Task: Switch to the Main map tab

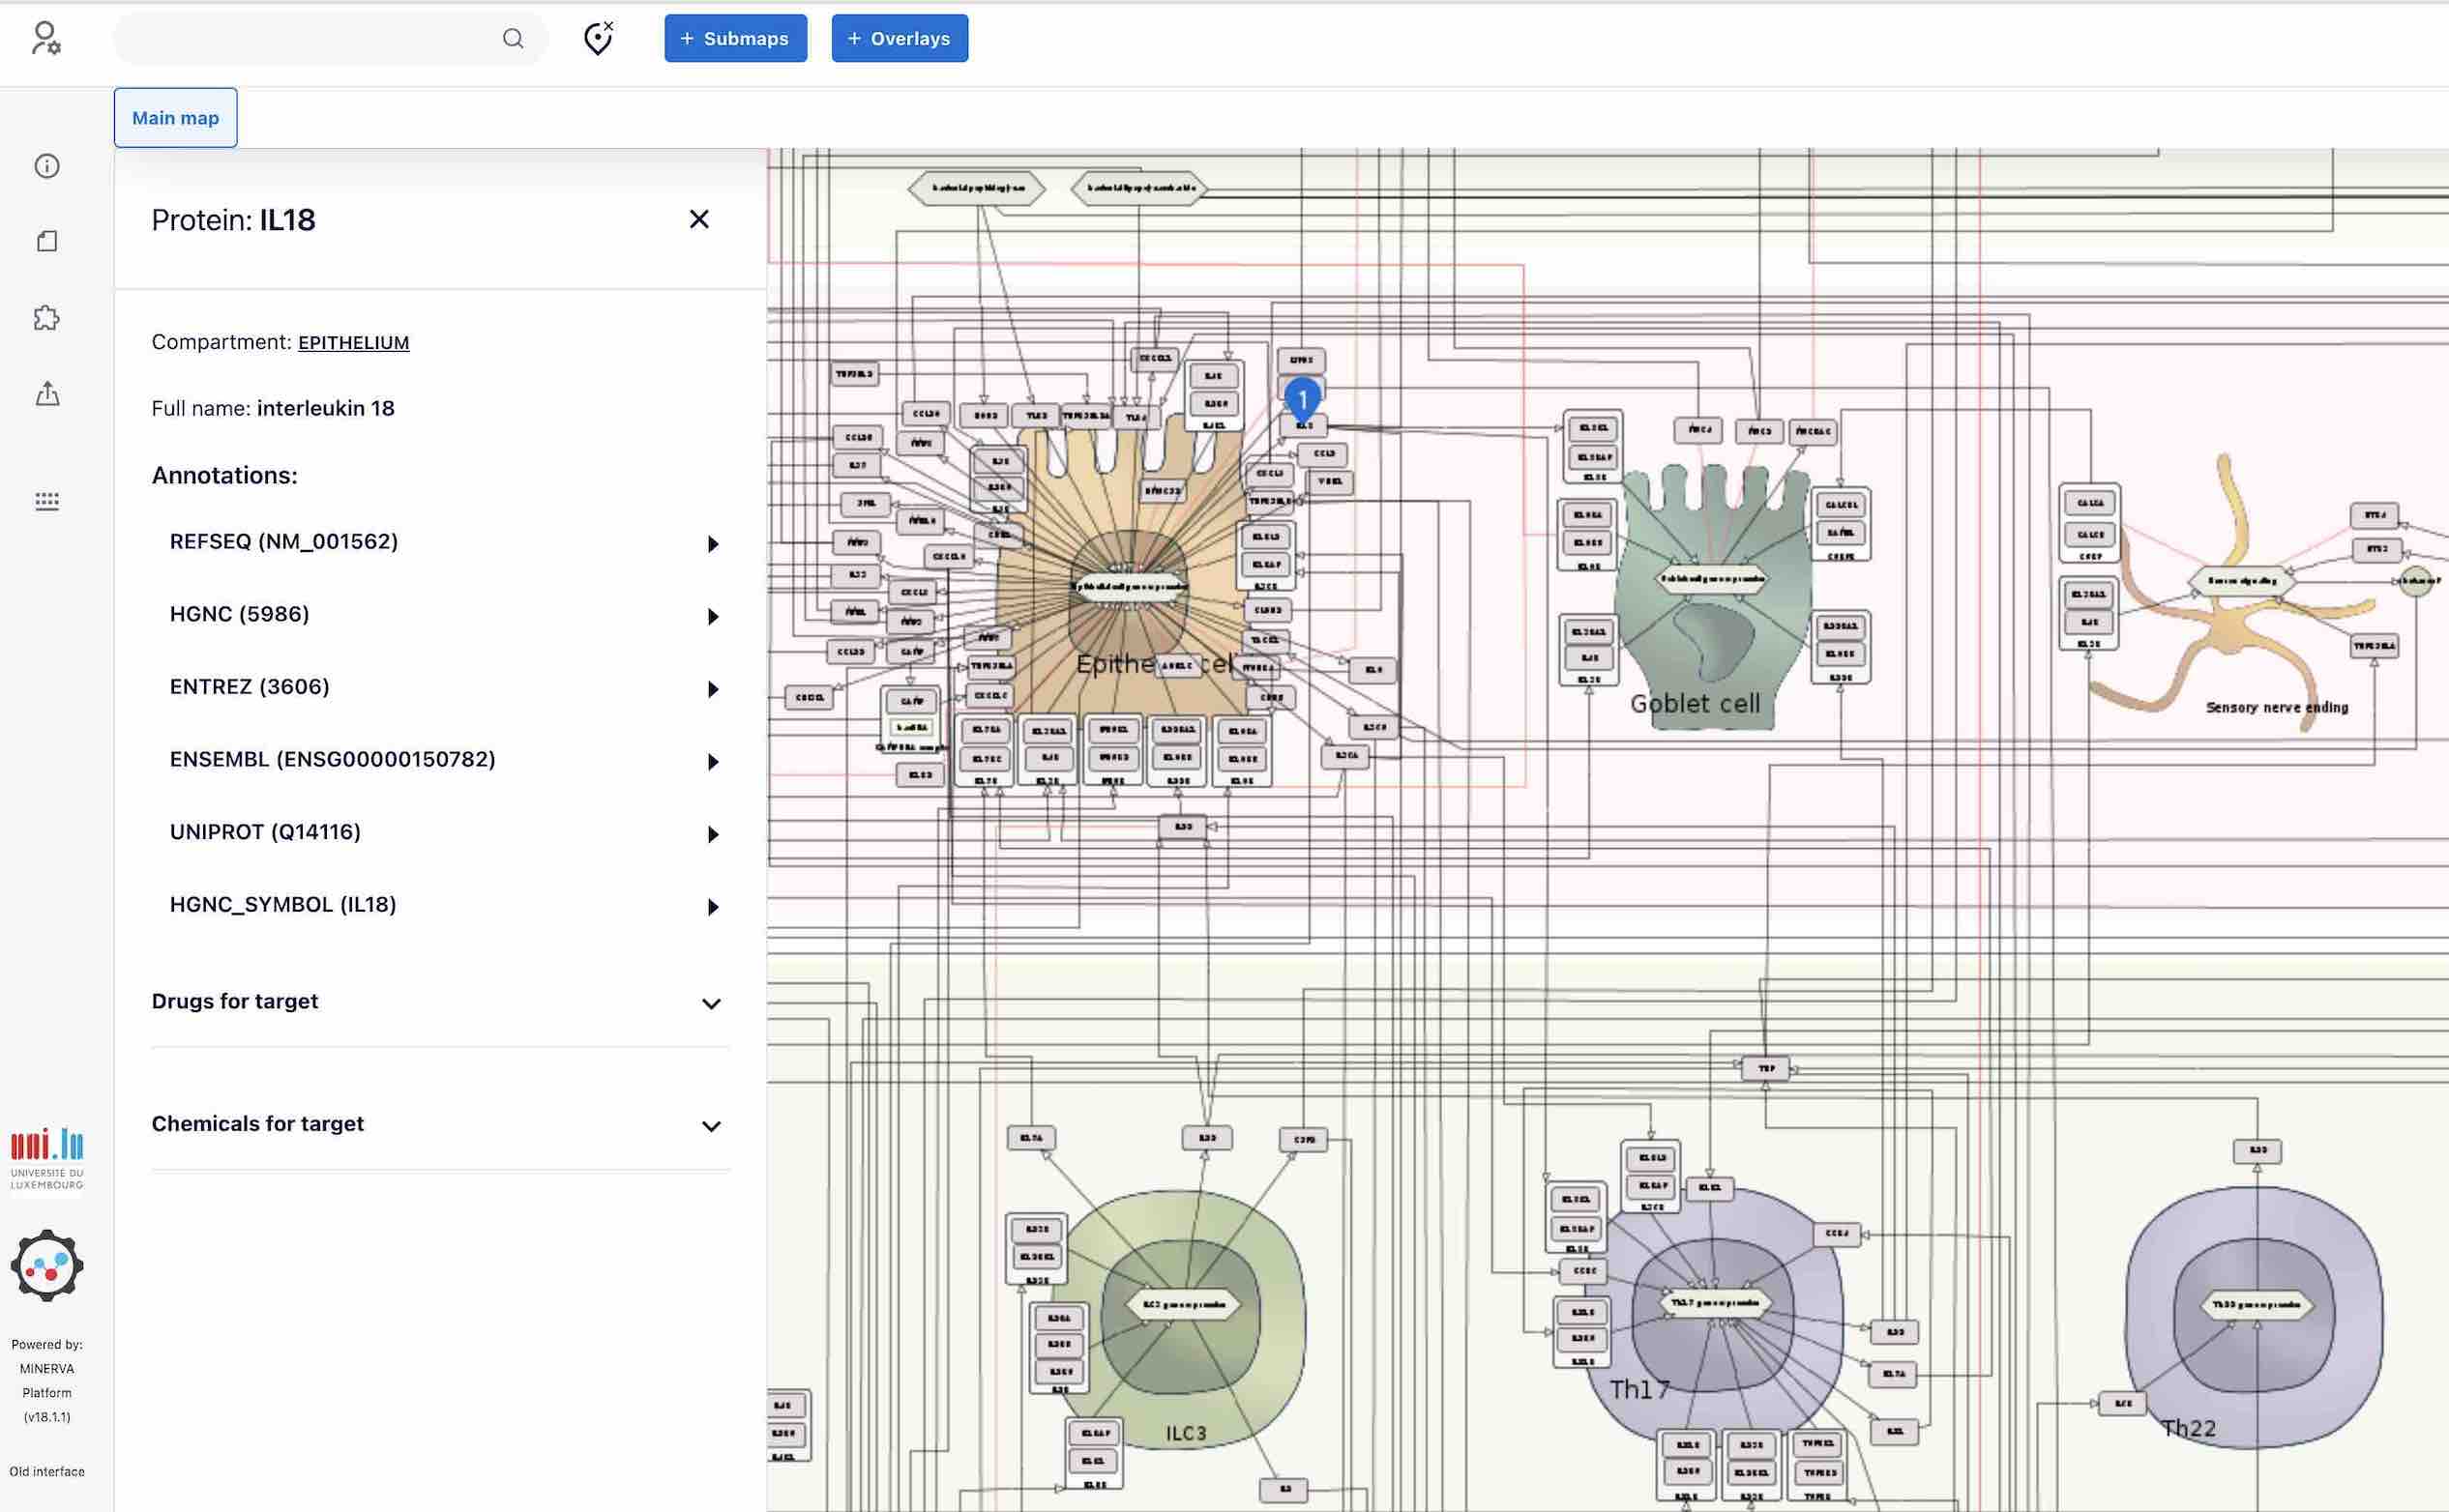Action: 175,117
